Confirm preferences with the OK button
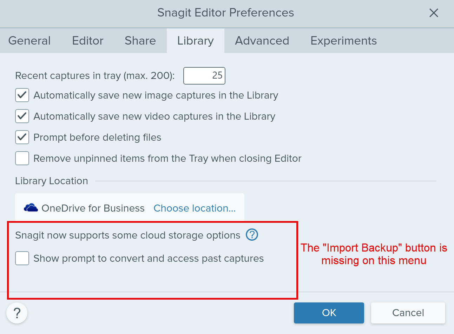 tap(329, 313)
